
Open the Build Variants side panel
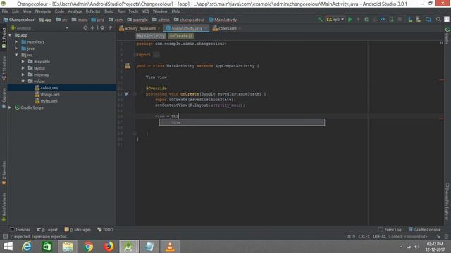[x=4, y=207]
